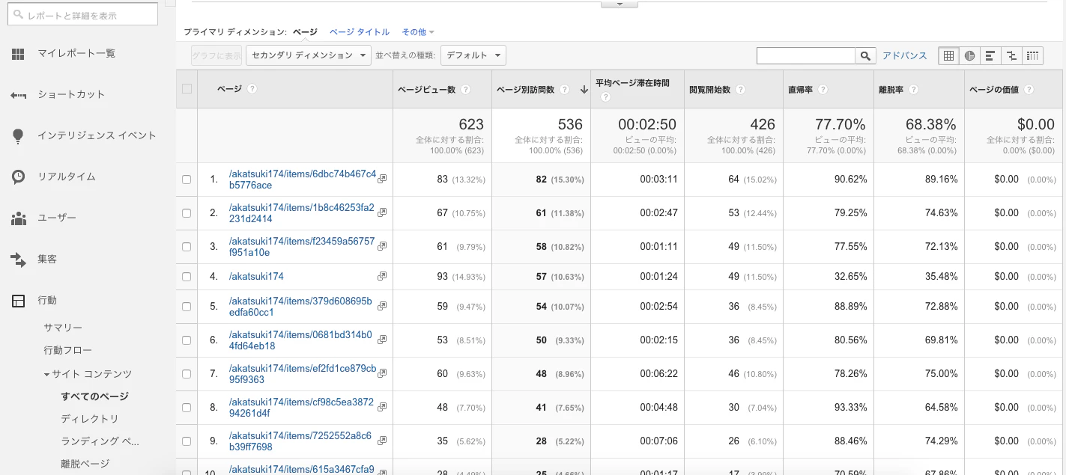
Task: Open サマリー under Behavior menu
Action: pyautogui.click(x=63, y=328)
